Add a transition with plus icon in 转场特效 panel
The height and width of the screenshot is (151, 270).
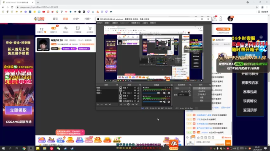tap(182, 91)
